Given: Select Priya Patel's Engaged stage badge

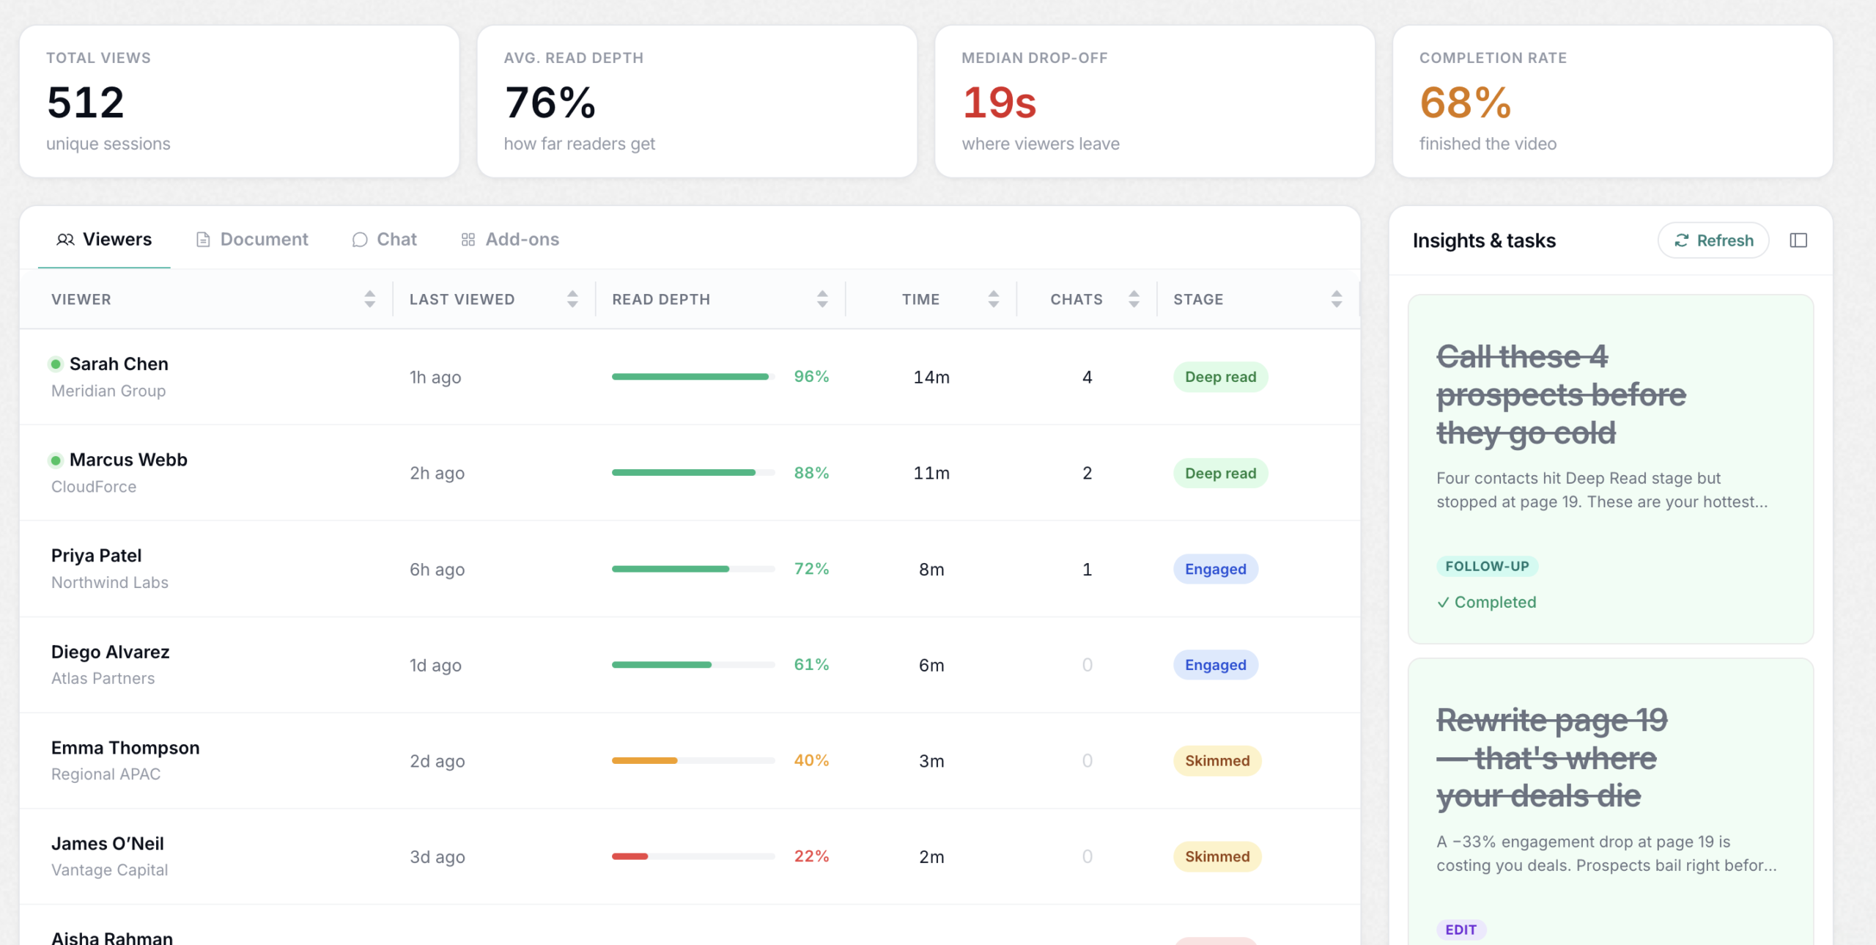Looking at the screenshot, I should point(1215,570).
